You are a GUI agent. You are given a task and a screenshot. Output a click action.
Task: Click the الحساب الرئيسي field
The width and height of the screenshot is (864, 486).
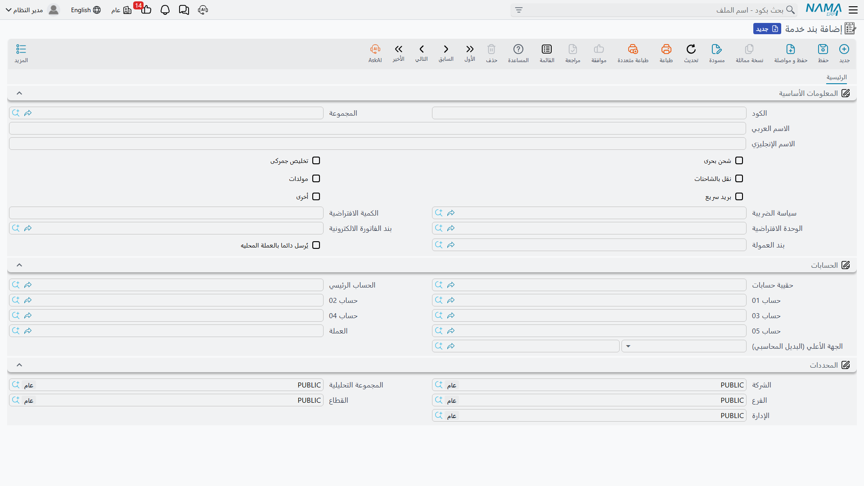pyautogui.click(x=166, y=285)
